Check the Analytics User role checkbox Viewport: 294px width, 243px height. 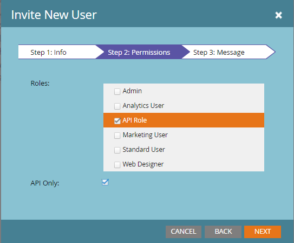[117, 106]
